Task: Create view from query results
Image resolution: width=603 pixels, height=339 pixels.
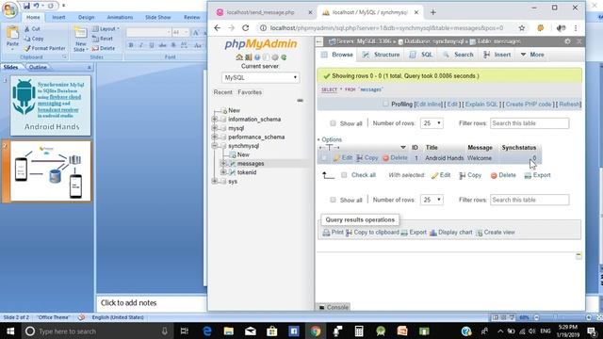Action: pyautogui.click(x=496, y=233)
